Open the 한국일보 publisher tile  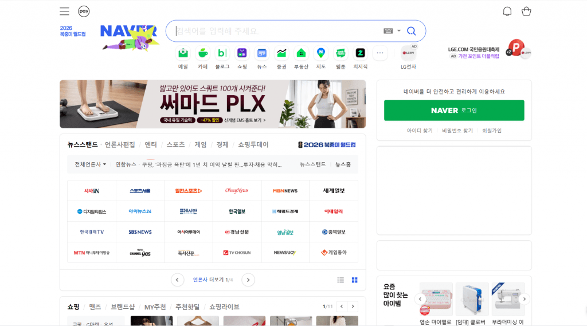[237, 211]
